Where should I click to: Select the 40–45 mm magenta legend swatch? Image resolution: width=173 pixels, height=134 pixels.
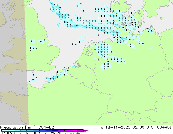pyautogui.click(x=74, y=130)
